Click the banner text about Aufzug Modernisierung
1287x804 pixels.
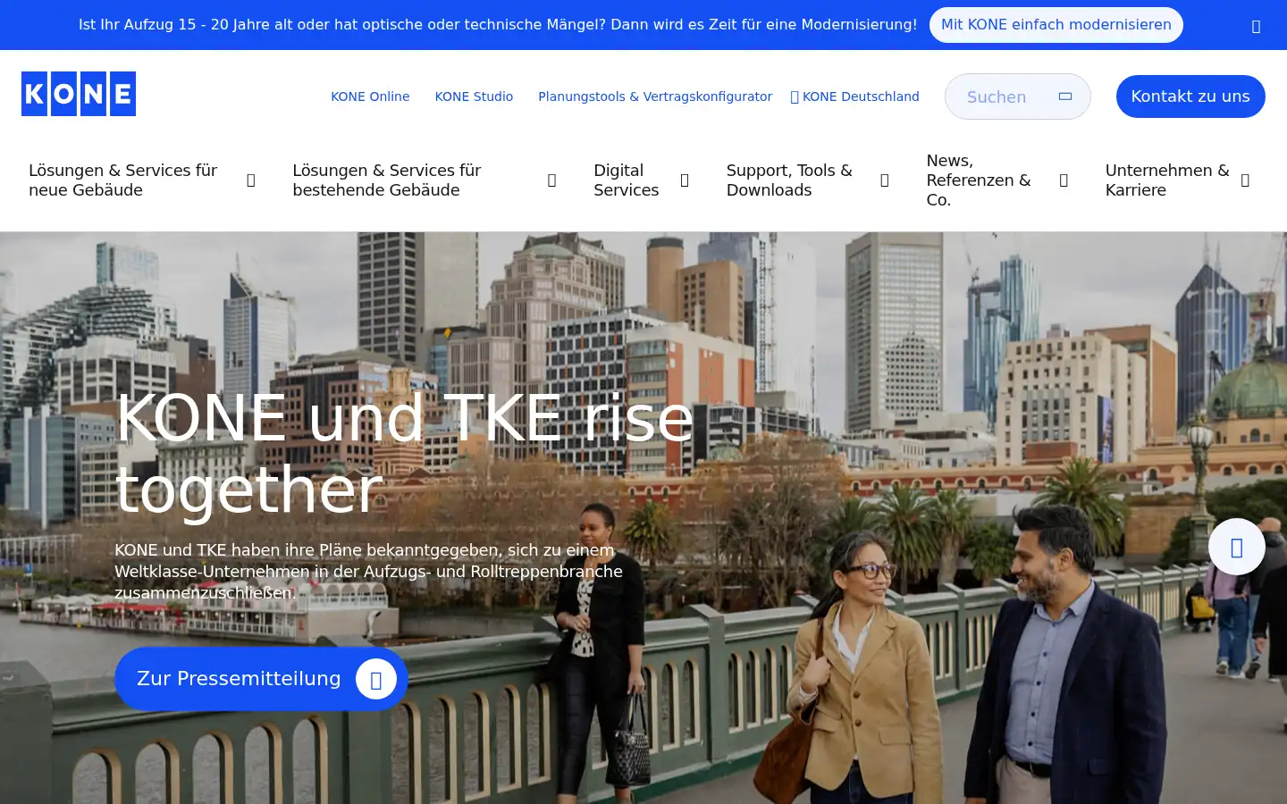point(498,25)
